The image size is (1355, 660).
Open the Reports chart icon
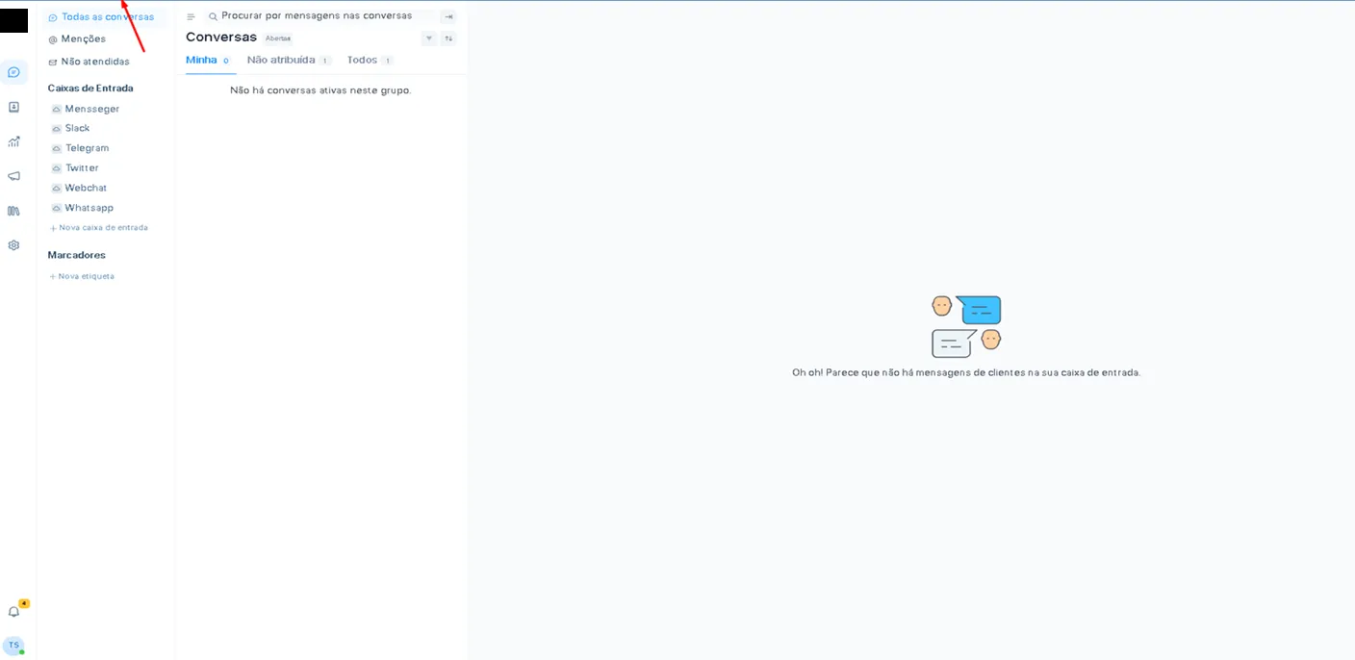[13, 141]
